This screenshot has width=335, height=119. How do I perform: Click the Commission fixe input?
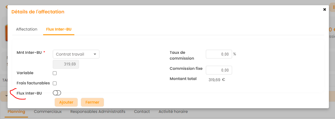(x=219, y=70)
